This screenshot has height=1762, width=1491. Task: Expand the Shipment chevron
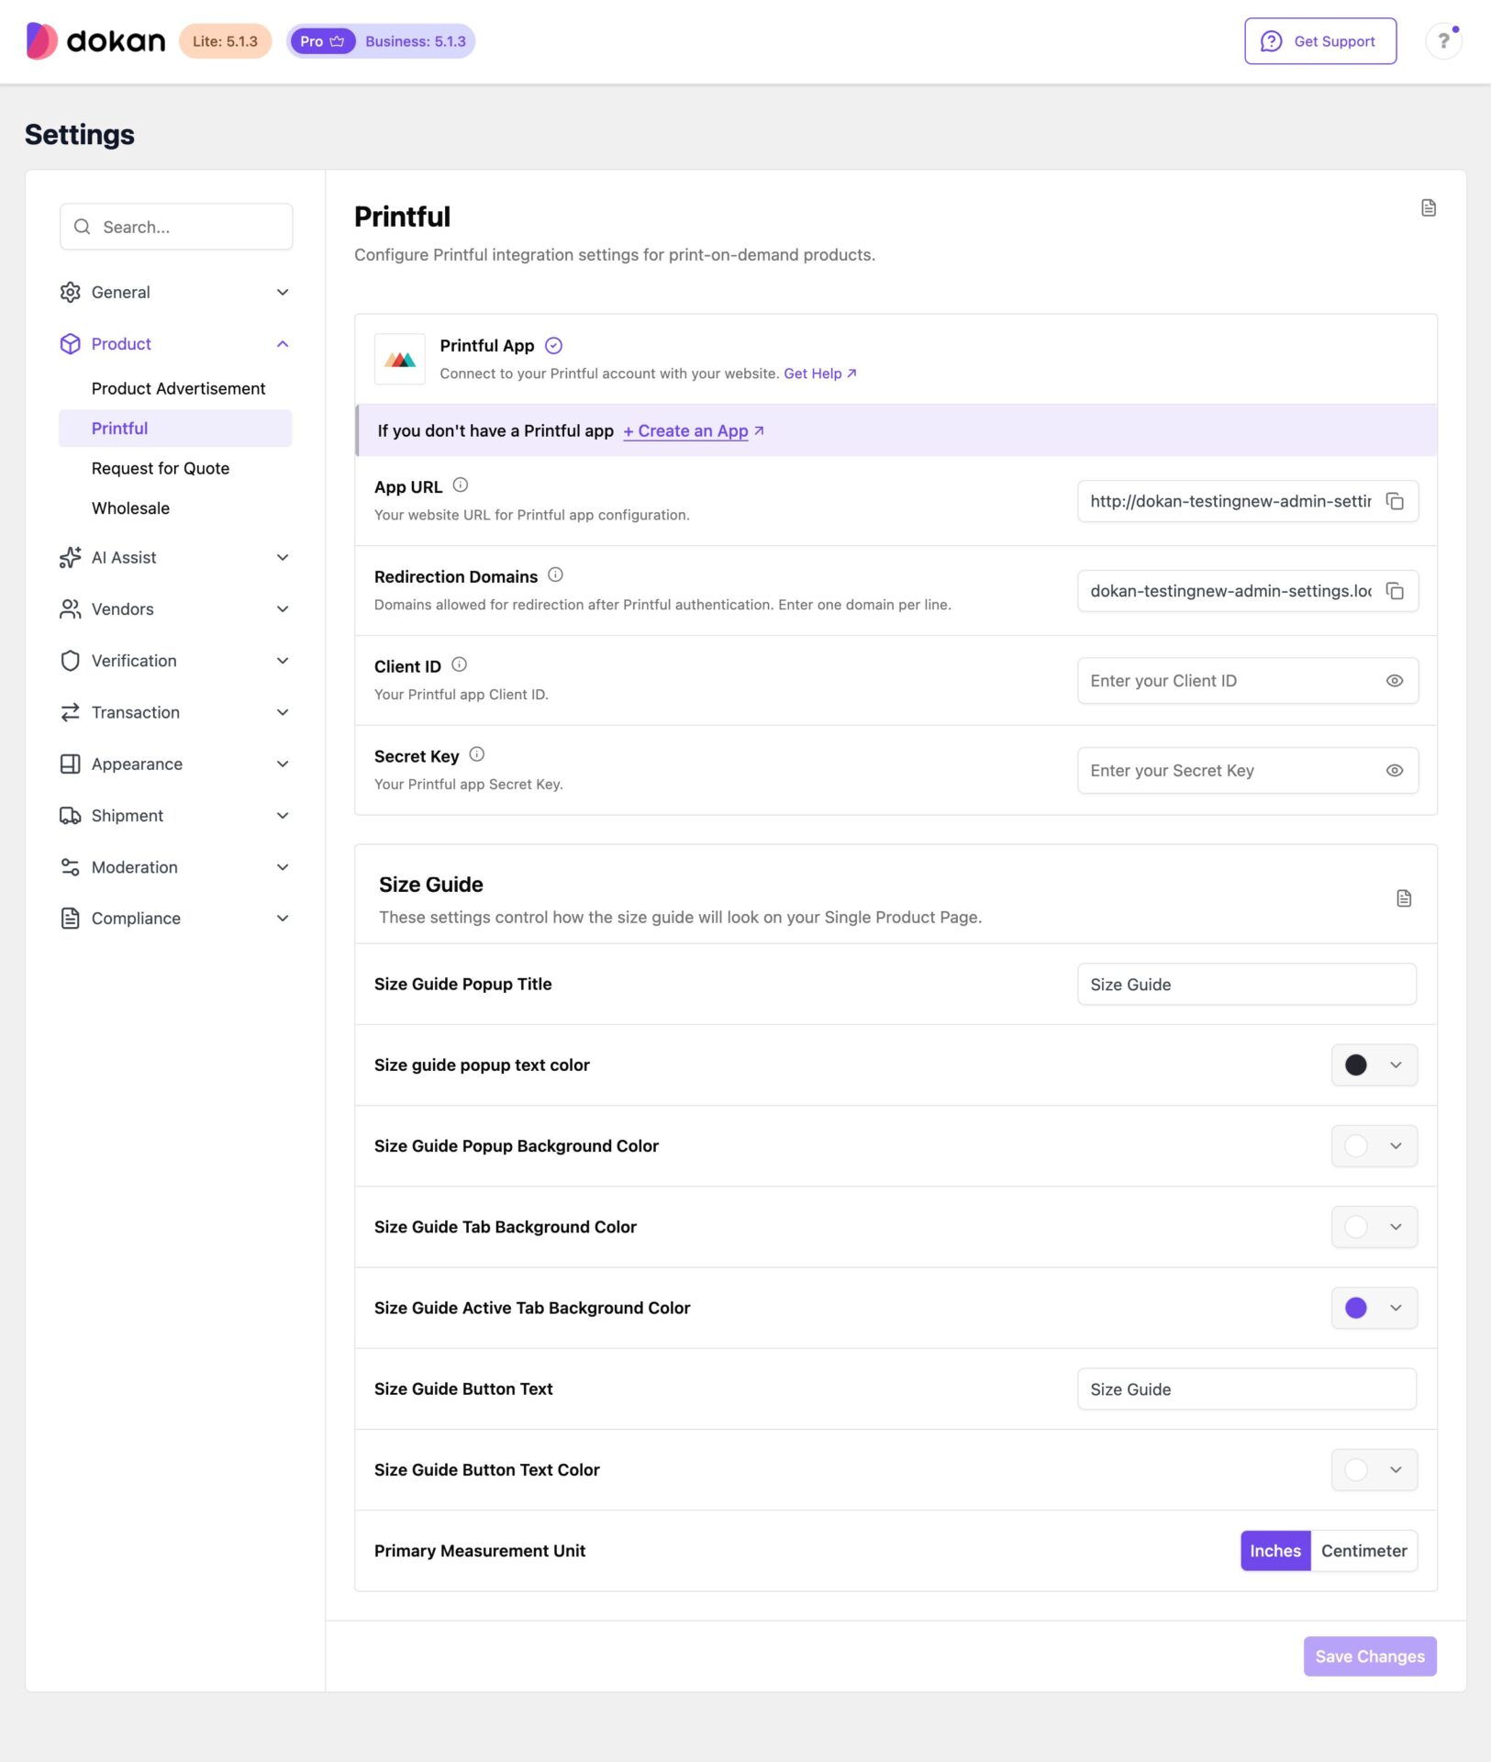point(283,816)
